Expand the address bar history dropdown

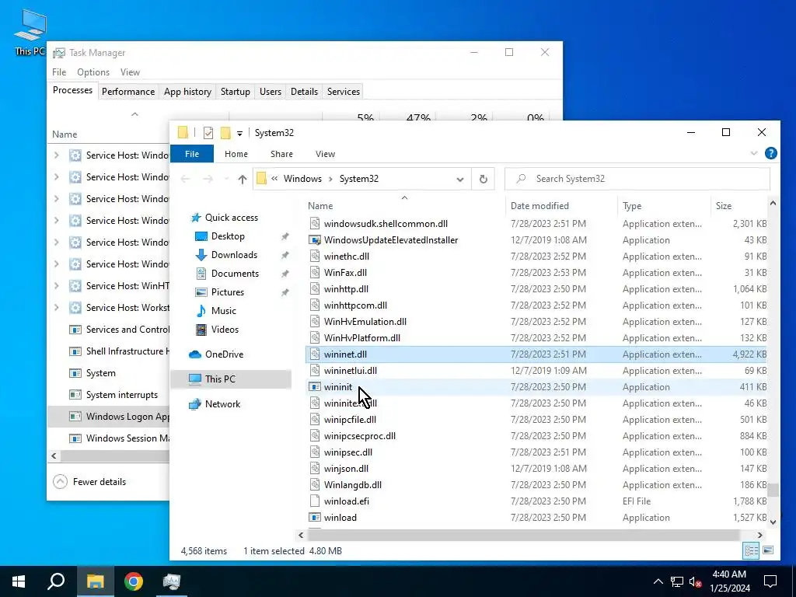pyautogui.click(x=460, y=180)
